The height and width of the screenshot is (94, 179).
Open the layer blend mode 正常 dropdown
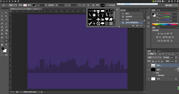(154, 58)
